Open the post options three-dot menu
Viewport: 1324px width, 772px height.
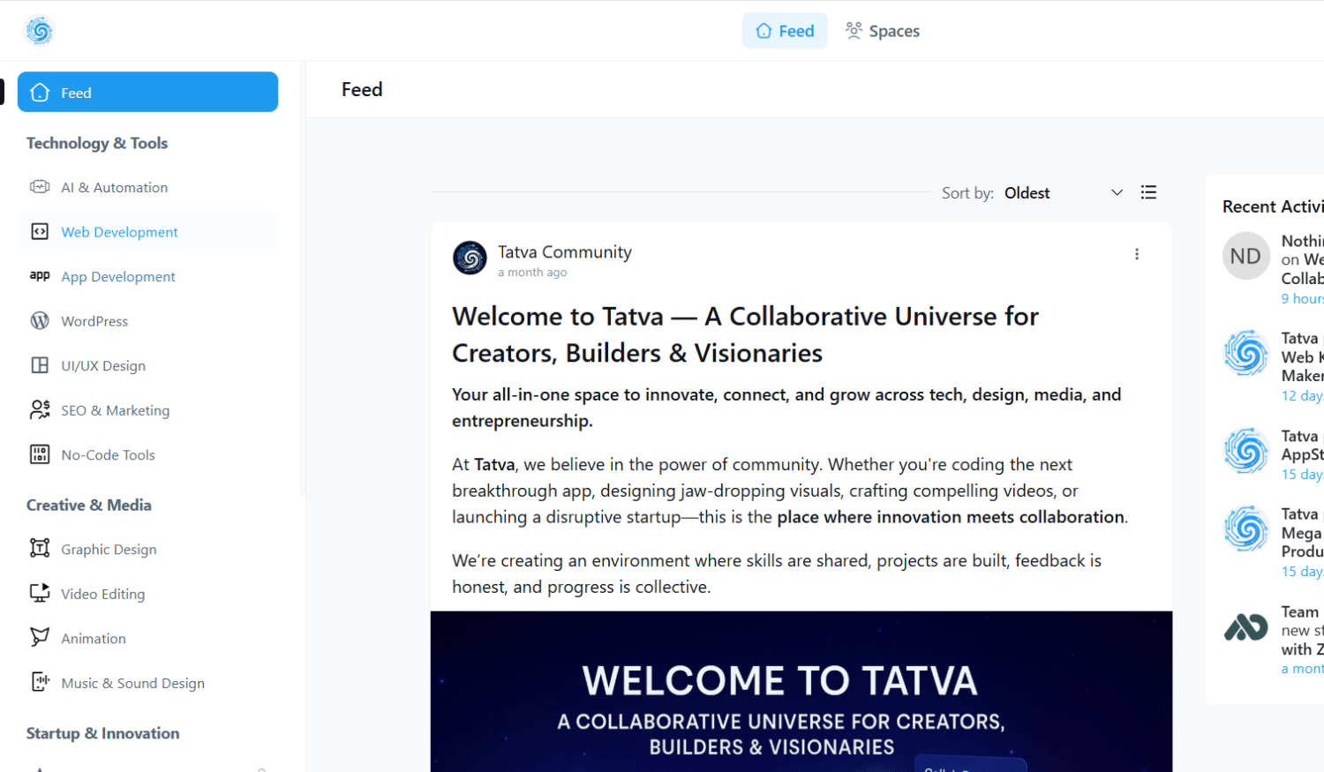[1137, 253]
